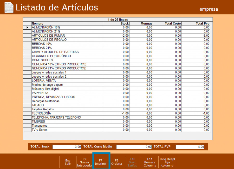
Task: Select the Total Pvp column header
Action: click(x=196, y=23)
